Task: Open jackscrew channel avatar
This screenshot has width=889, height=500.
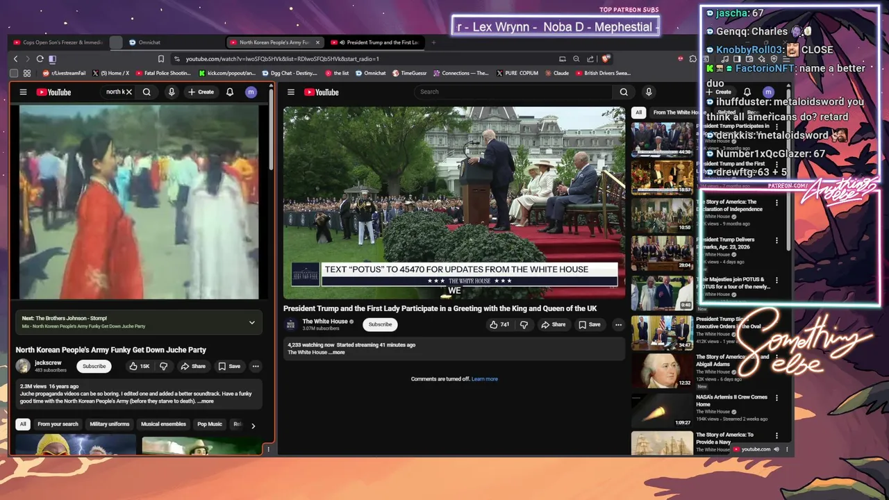Action: (23, 366)
